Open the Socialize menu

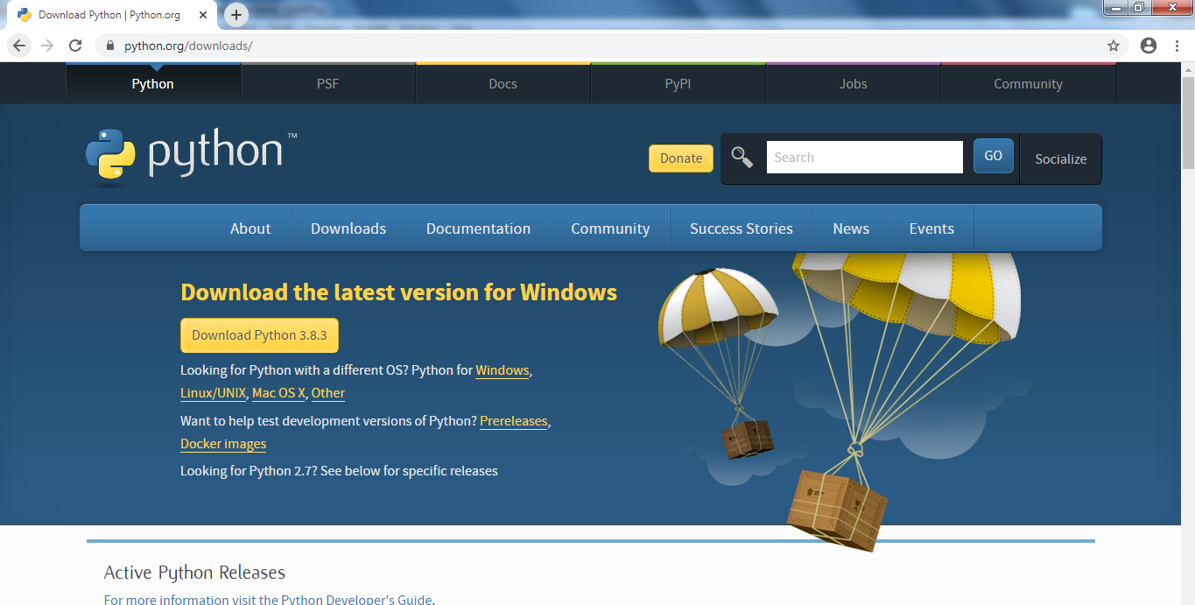point(1061,159)
